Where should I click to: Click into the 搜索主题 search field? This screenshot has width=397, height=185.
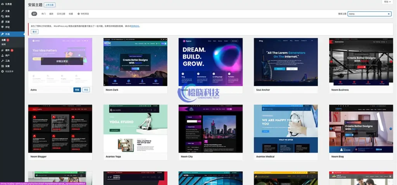tap(367, 14)
